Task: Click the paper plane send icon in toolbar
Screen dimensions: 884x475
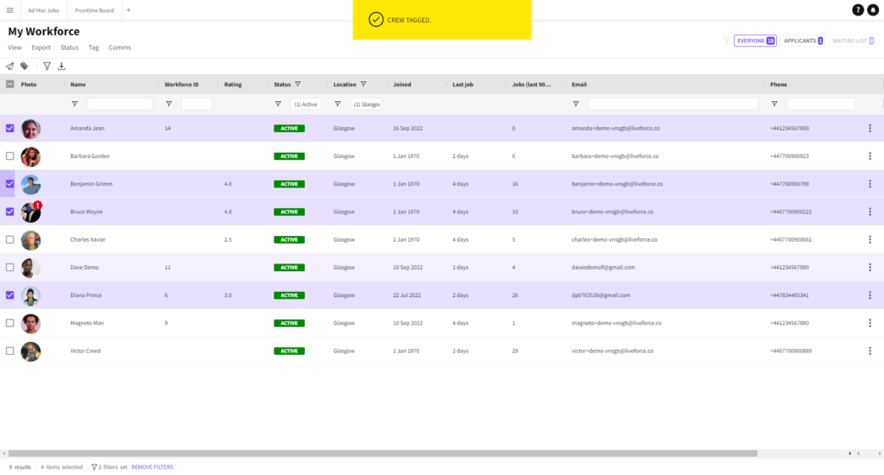Action: tap(10, 66)
